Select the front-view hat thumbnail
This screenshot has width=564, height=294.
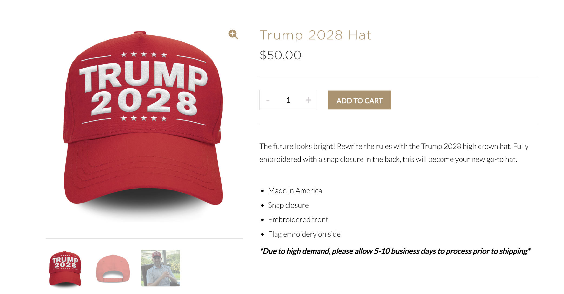[65, 268]
